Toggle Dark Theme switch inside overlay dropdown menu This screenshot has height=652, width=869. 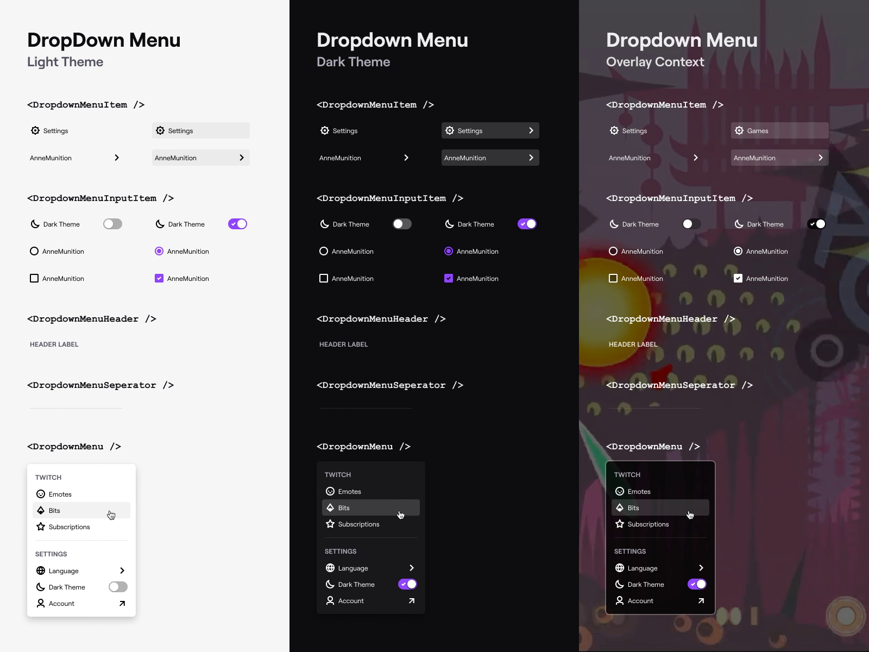[x=697, y=585]
